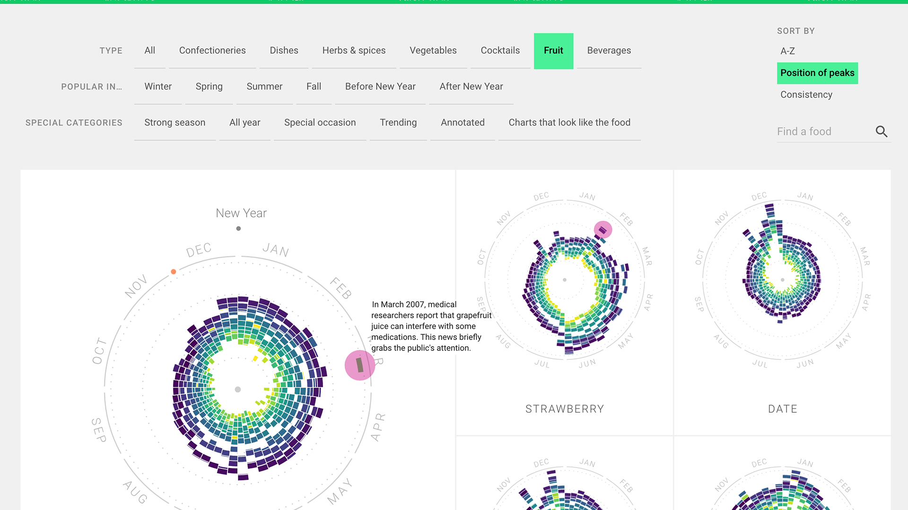
Task: Choose Charts that look like the food
Action: (x=569, y=122)
